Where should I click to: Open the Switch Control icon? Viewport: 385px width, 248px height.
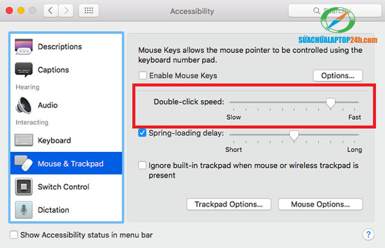pyautogui.click(x=24, y=186)
